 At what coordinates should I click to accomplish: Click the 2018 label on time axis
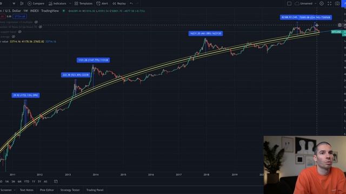[207, 175]
